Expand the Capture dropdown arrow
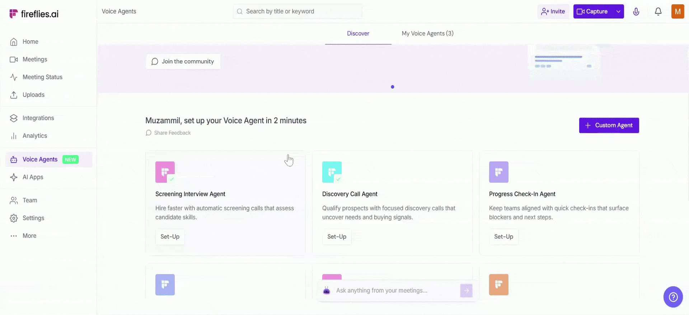689x315 pixels. [x=618, y=11]
